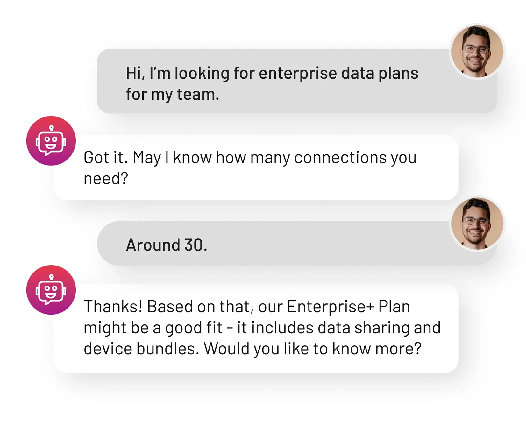Screen dimensions: 526x433
Task: Click the "Enterprise+ Plan" text
Action: 348,307
